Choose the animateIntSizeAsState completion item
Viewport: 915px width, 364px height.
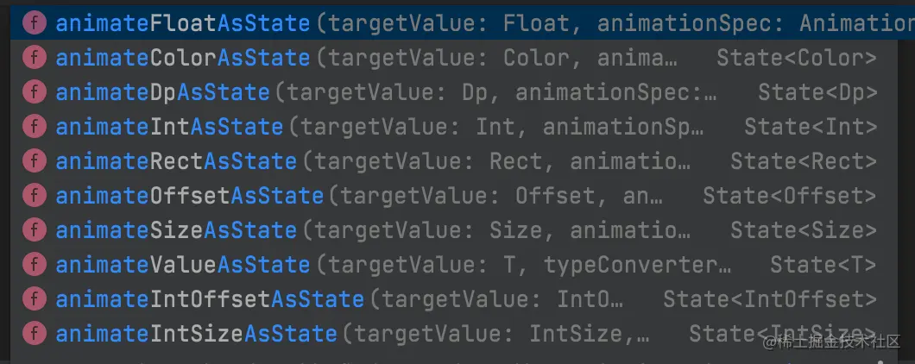[454, 333]
